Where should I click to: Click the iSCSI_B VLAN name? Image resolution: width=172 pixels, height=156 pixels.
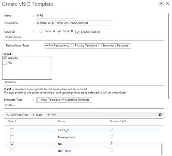point(63,130)
